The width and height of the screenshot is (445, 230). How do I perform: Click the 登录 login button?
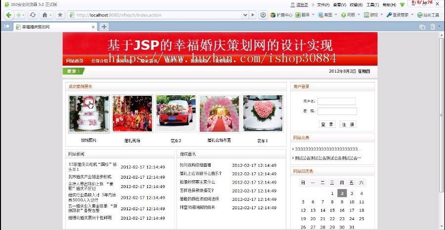(327, 124)
